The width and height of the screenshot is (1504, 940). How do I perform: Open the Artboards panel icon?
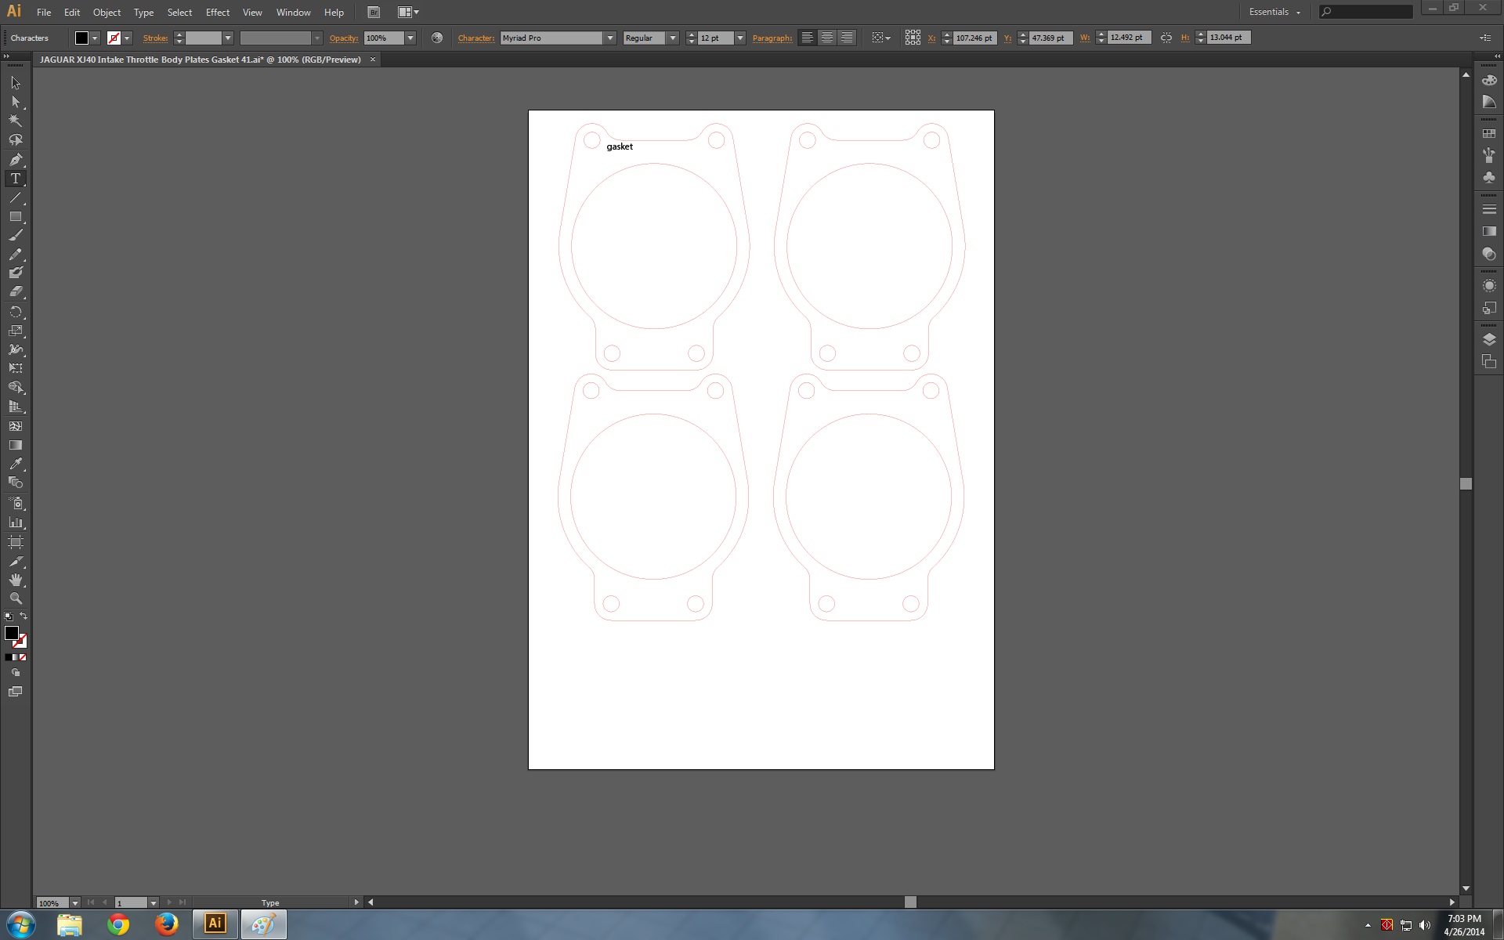click(1489, 361)
